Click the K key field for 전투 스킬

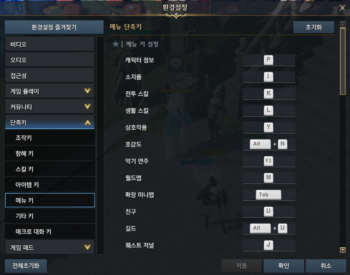click(269, 93)
